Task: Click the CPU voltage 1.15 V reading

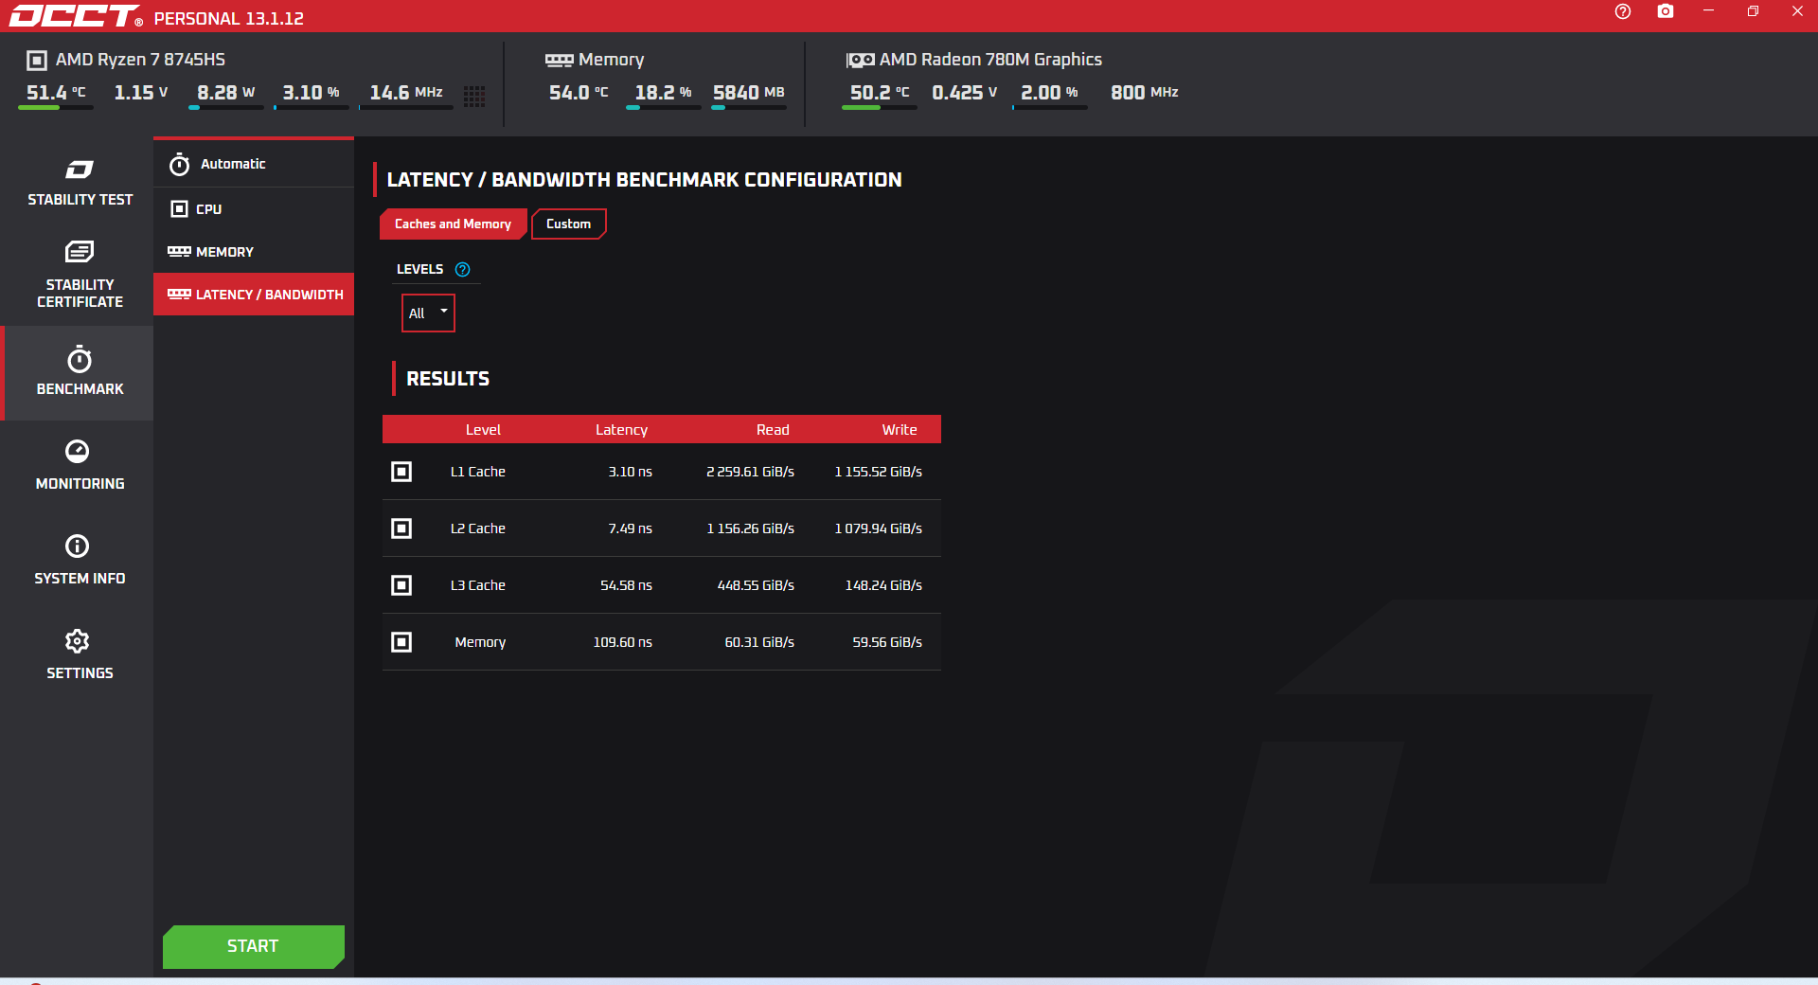Action: (x=141, y=93)
